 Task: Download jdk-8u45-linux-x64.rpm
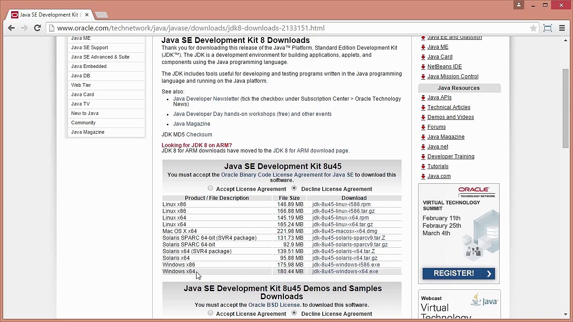341,218
